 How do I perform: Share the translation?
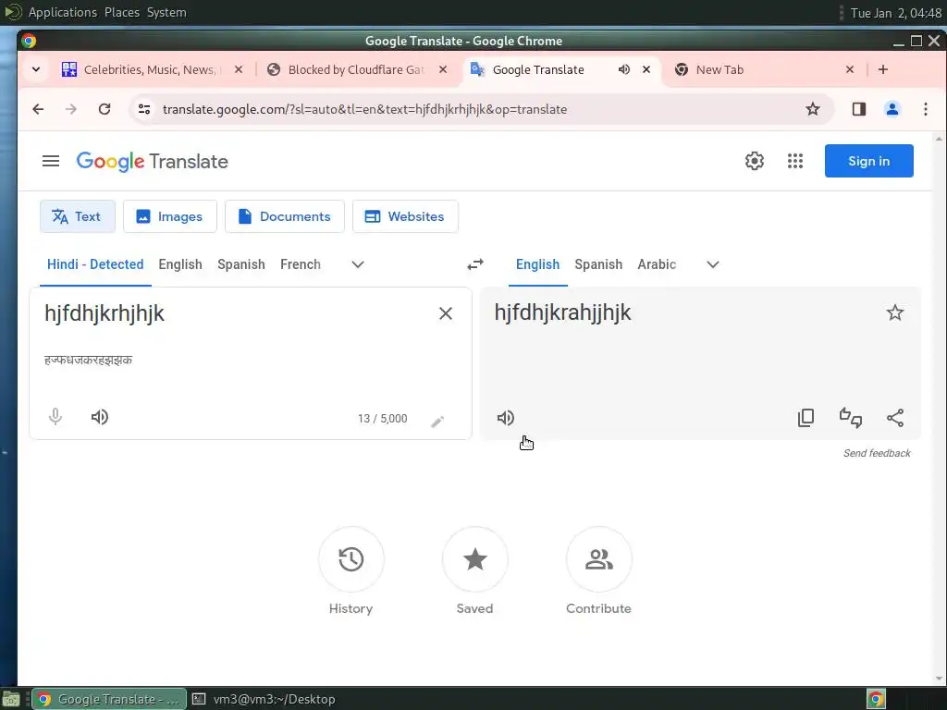[x=895, y=418]
